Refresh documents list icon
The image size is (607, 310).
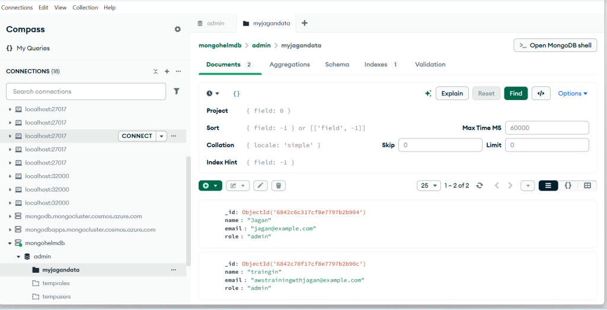[x=480, y=186]
